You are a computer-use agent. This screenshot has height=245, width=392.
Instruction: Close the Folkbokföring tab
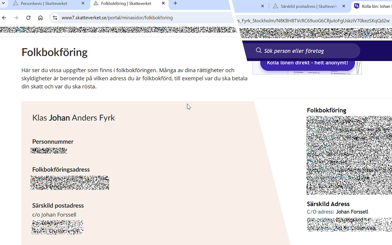pos(163,3)
